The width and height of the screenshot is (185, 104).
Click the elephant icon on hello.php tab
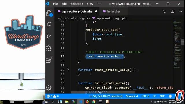coord(104,12)
